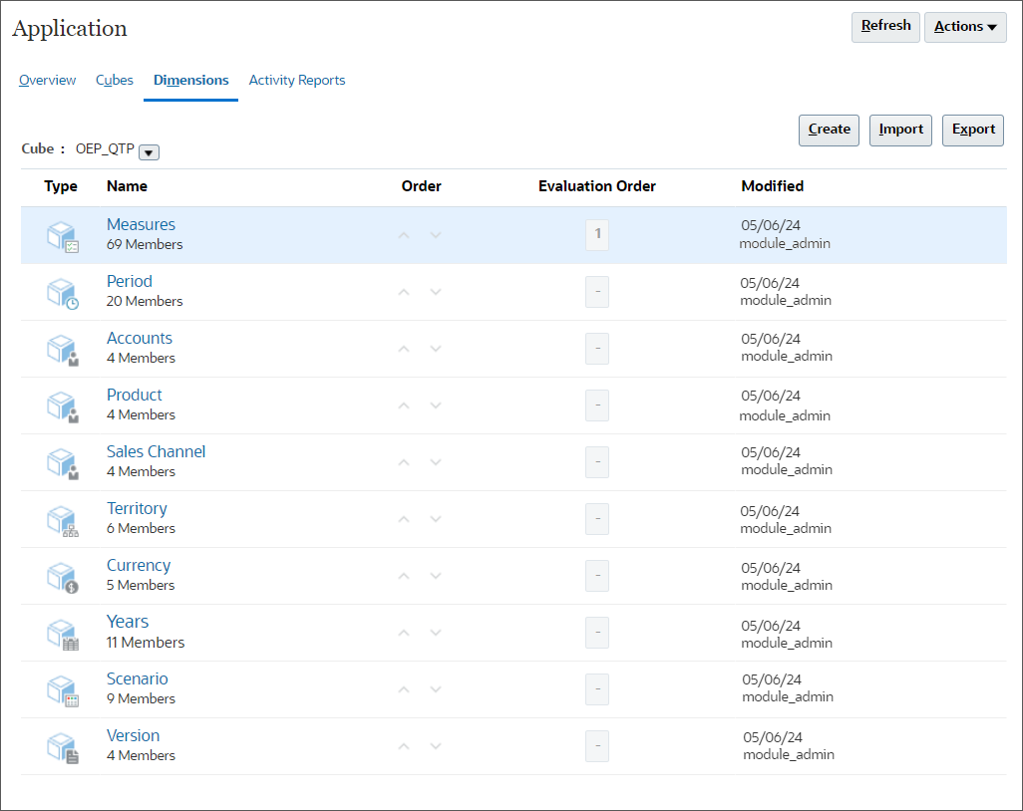Open the Measures dimension link
The height and width of the screenshot is (811, 1023).
(x=141, y=224)
